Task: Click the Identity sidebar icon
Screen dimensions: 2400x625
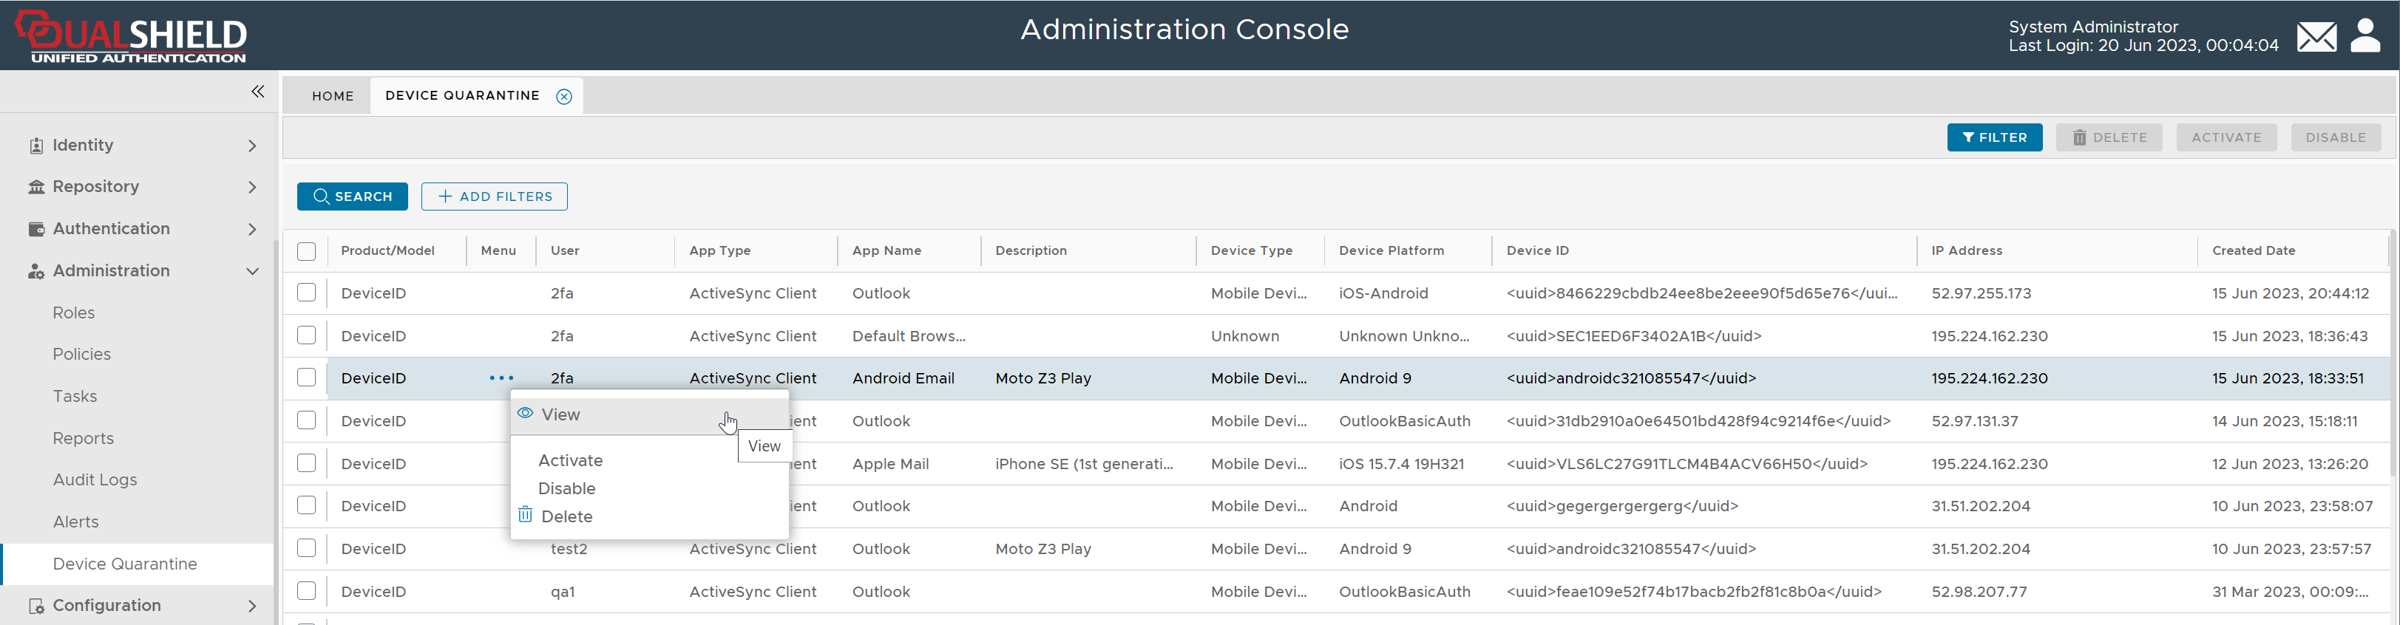Action: coord(36,146)
